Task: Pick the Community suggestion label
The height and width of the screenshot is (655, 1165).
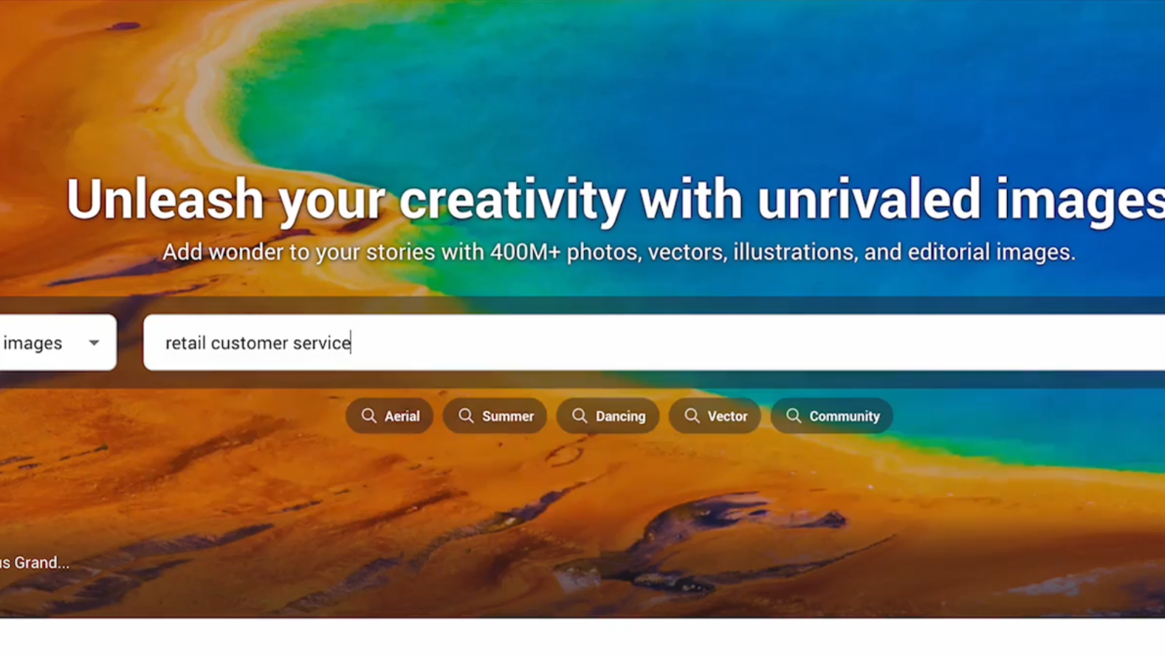Action: click(x=845, y=416)
